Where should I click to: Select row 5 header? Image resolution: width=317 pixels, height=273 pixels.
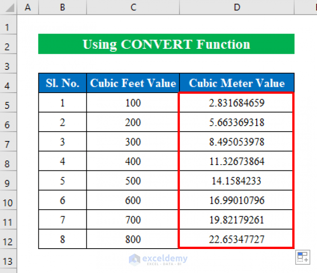8,103
